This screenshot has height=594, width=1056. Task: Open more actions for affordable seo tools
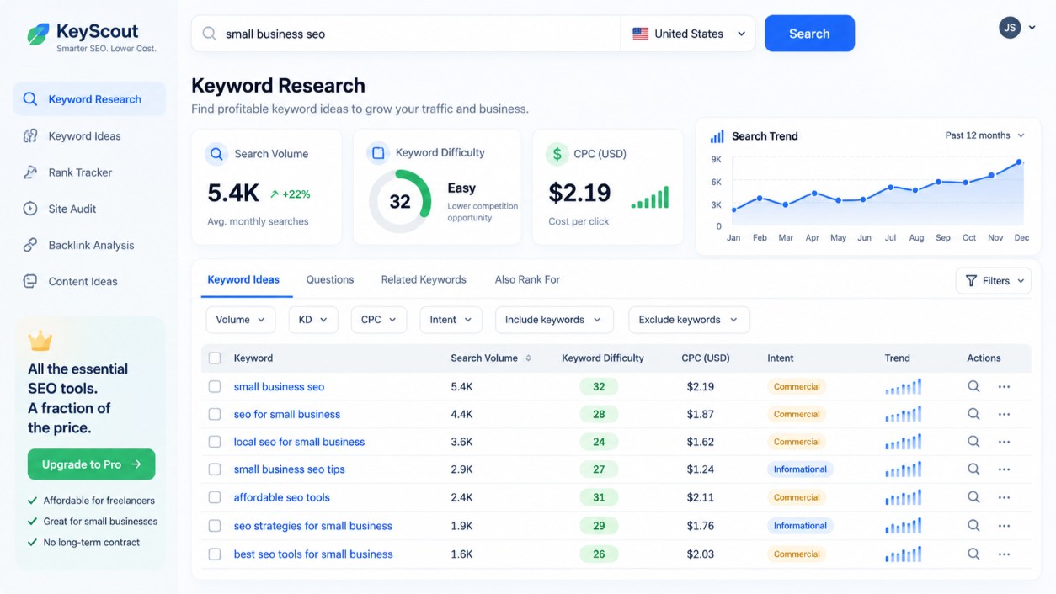1004,497
